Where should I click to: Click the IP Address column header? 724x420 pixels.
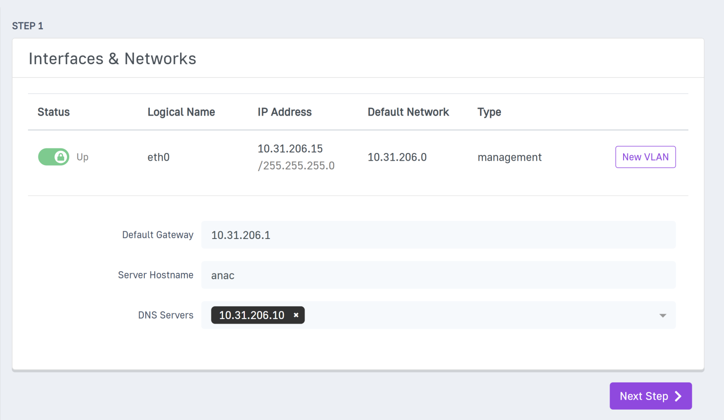[285, 112]
